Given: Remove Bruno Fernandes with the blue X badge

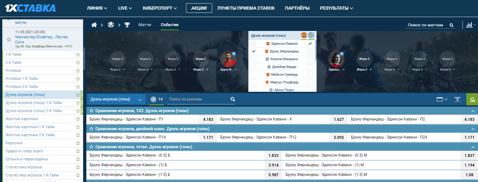Looking at the screenshot, I should (x=234, y=54).
